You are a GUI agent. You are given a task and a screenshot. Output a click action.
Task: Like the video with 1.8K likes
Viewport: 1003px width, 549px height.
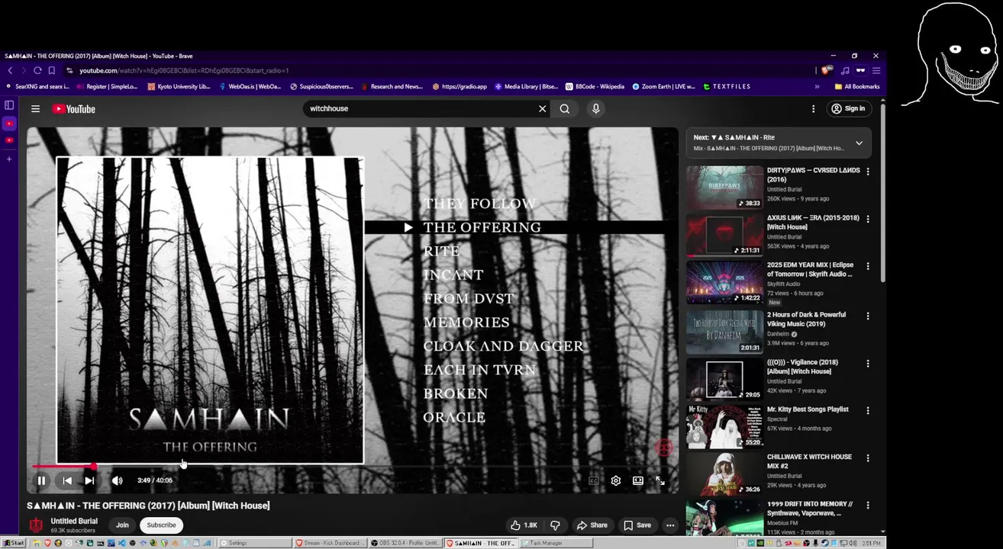click(x=524, y=525)
